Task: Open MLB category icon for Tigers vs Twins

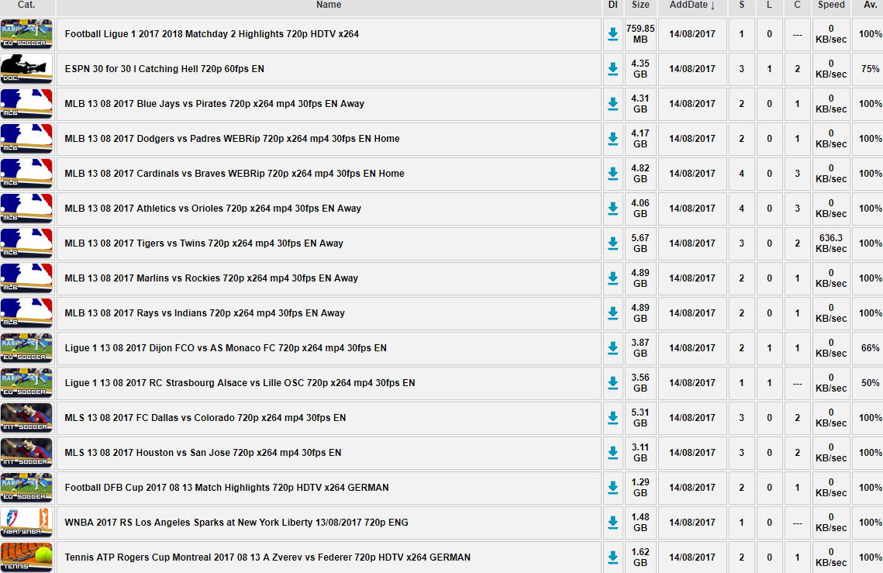Action: coord(26,243)
